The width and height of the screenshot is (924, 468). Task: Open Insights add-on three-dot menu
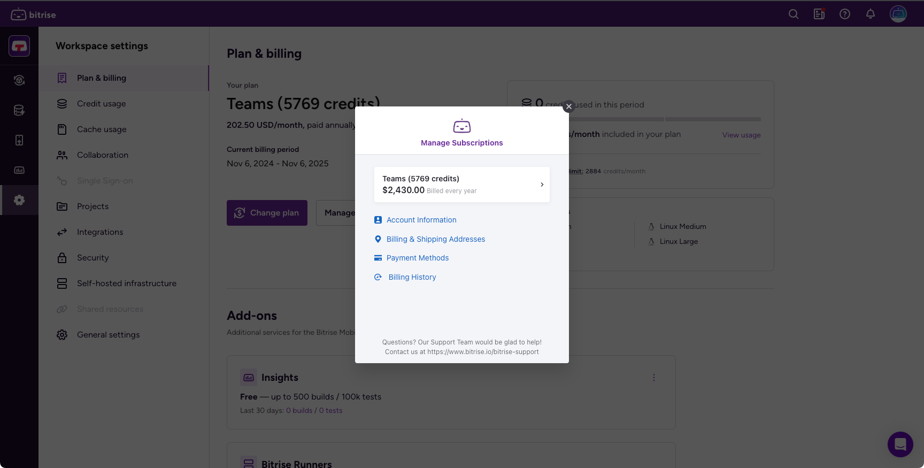pyautogui.click(x=654, y=378)
